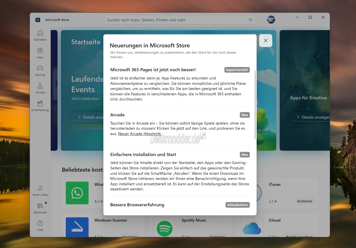Open the Windows-Scanner title
The width and height of the screenshot is (356, 248).
111,220
